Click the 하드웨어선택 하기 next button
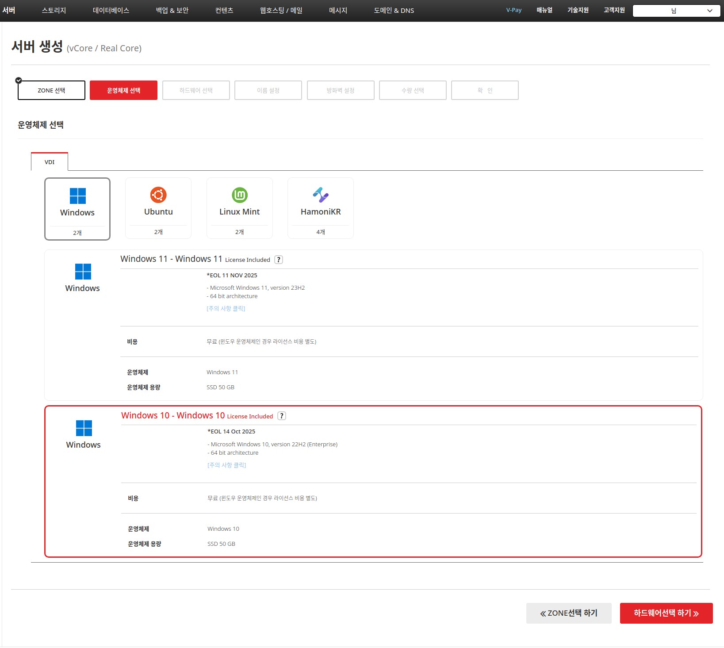Image resolution: width=724 pixels, height=648 pixels. 666,613
